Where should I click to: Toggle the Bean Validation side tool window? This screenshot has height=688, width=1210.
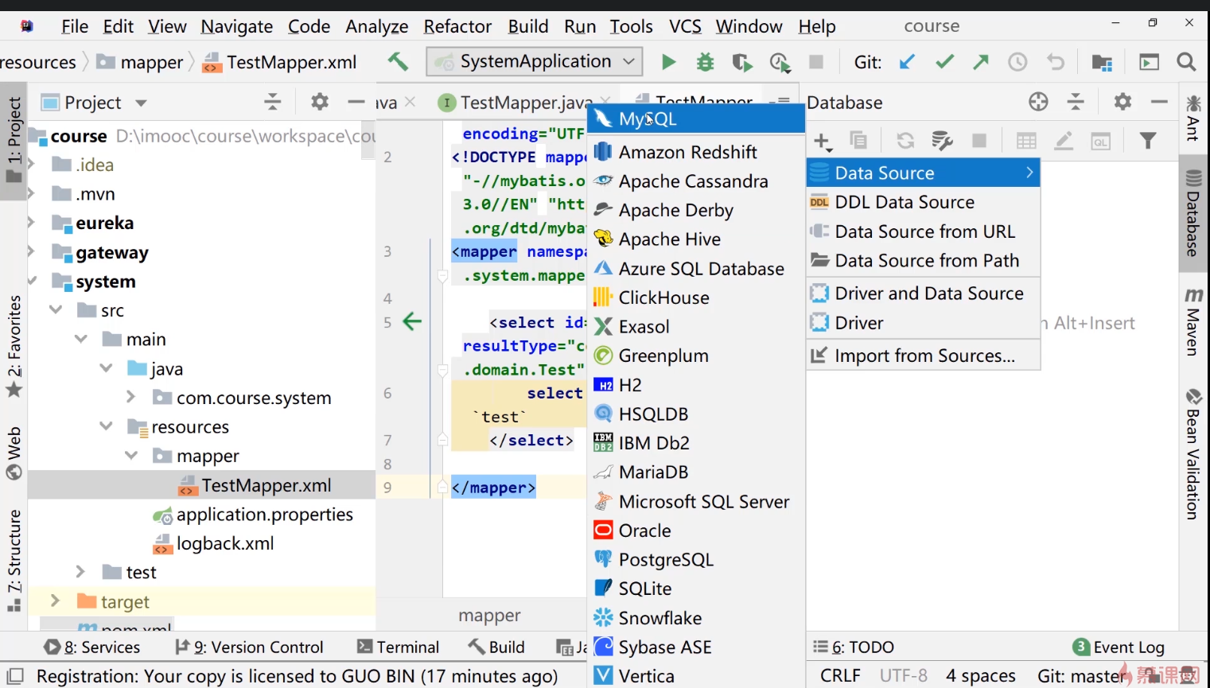click(x=1193, y=454)
